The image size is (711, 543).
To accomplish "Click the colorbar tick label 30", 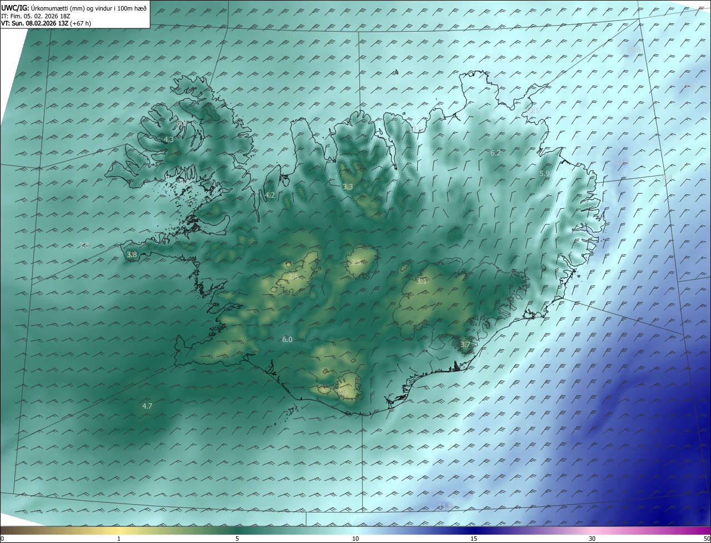I will click(x=592, y=539).
